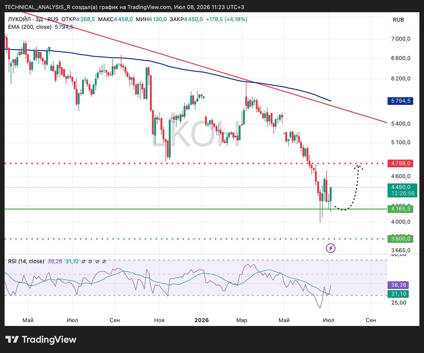The height and width of the screenshot is (353, 424).
Task: Click the ЛУКОЙЛ symbol title
Action: [x=19, y=19]
